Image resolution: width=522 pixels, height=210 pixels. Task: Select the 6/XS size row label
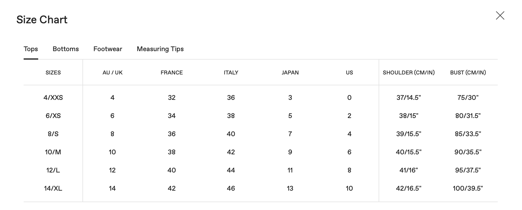pos(53,116)
